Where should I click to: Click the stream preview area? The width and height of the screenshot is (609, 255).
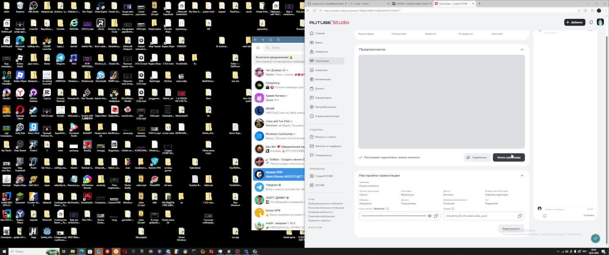(x=442, y=102)
